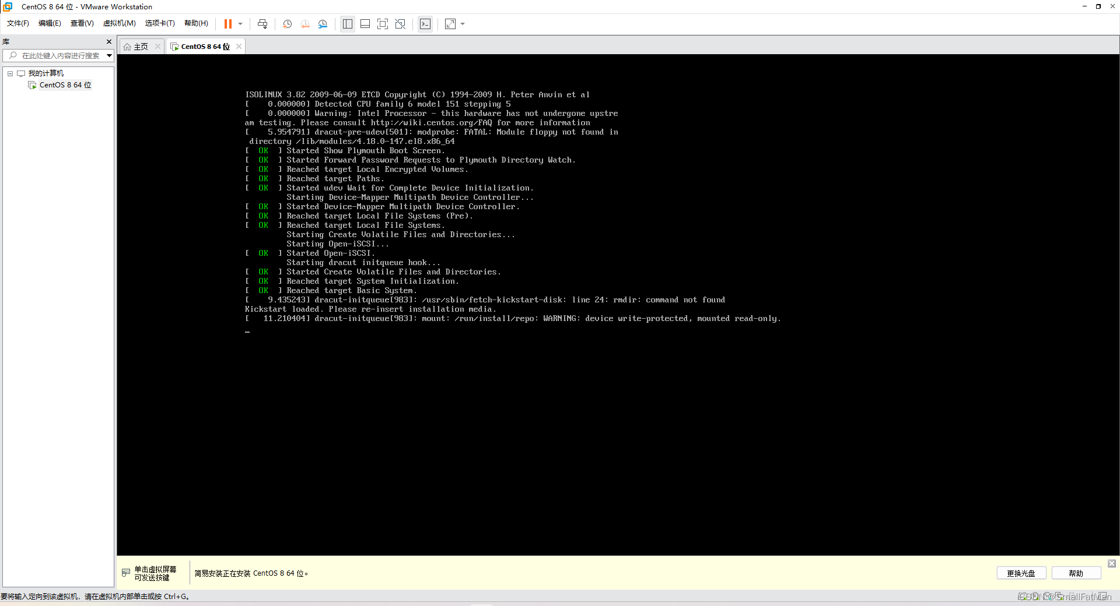The height and width of the screenshot is (606, 1120).
Task: Select CentOS 8 64 位 in the library tree
Action: [65, 85]
